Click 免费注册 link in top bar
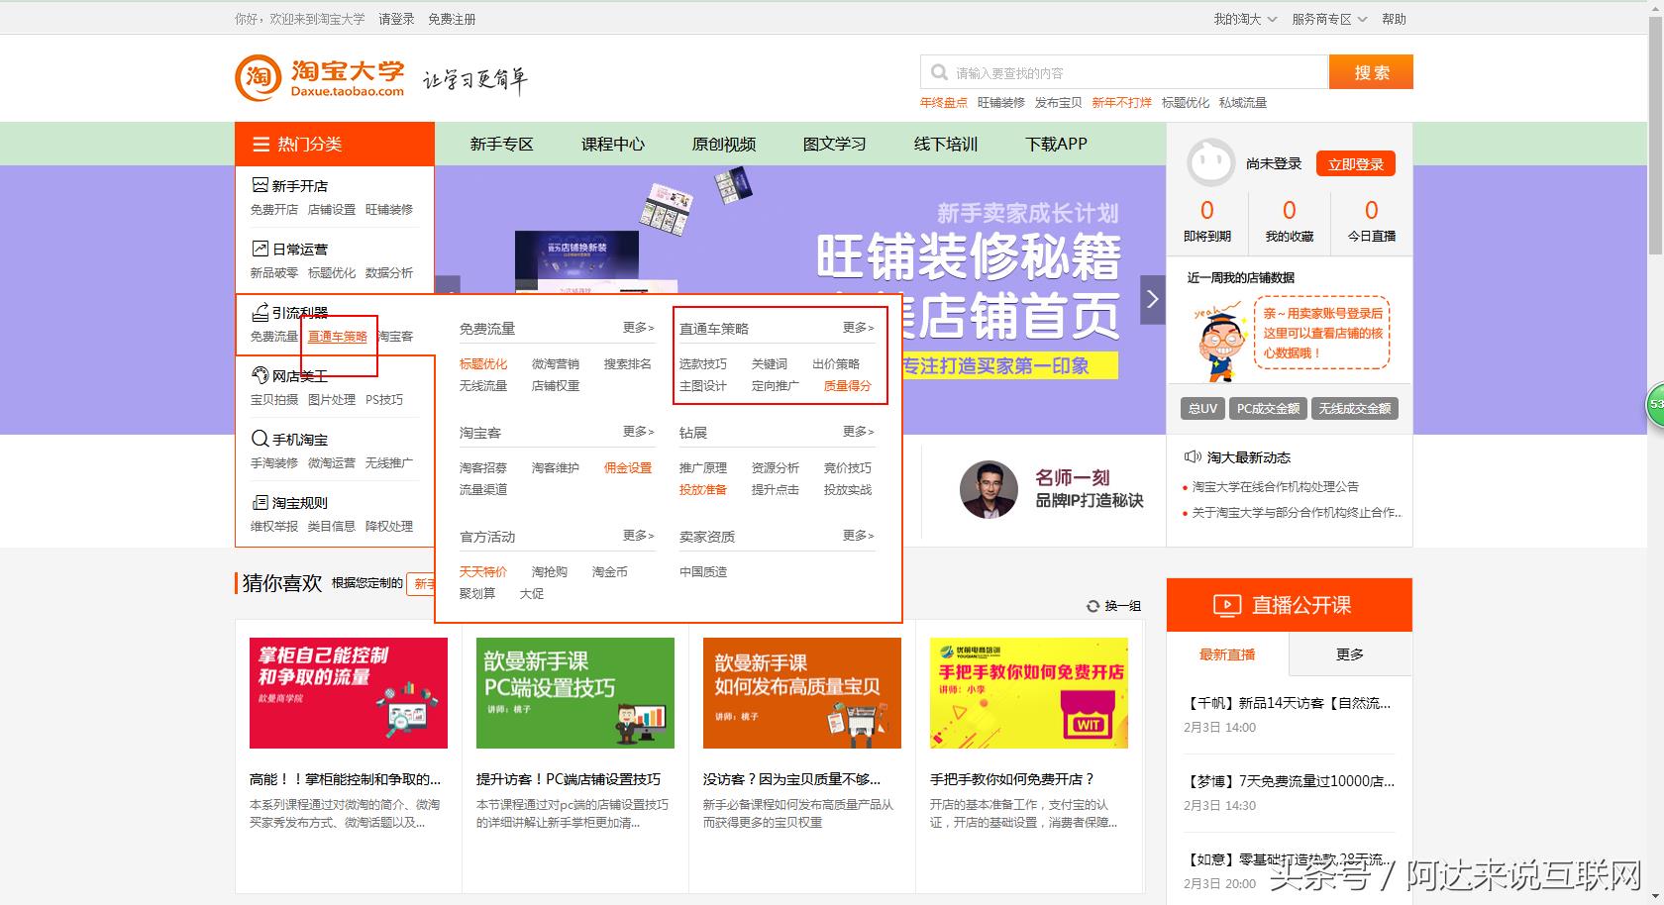1664x905 pixels. click(x=452, y=19)
